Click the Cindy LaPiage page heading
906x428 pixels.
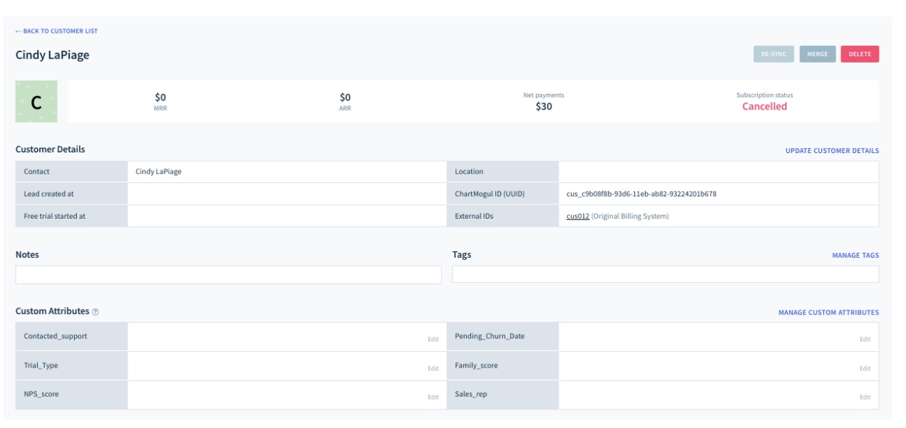[x=52, y=54]
